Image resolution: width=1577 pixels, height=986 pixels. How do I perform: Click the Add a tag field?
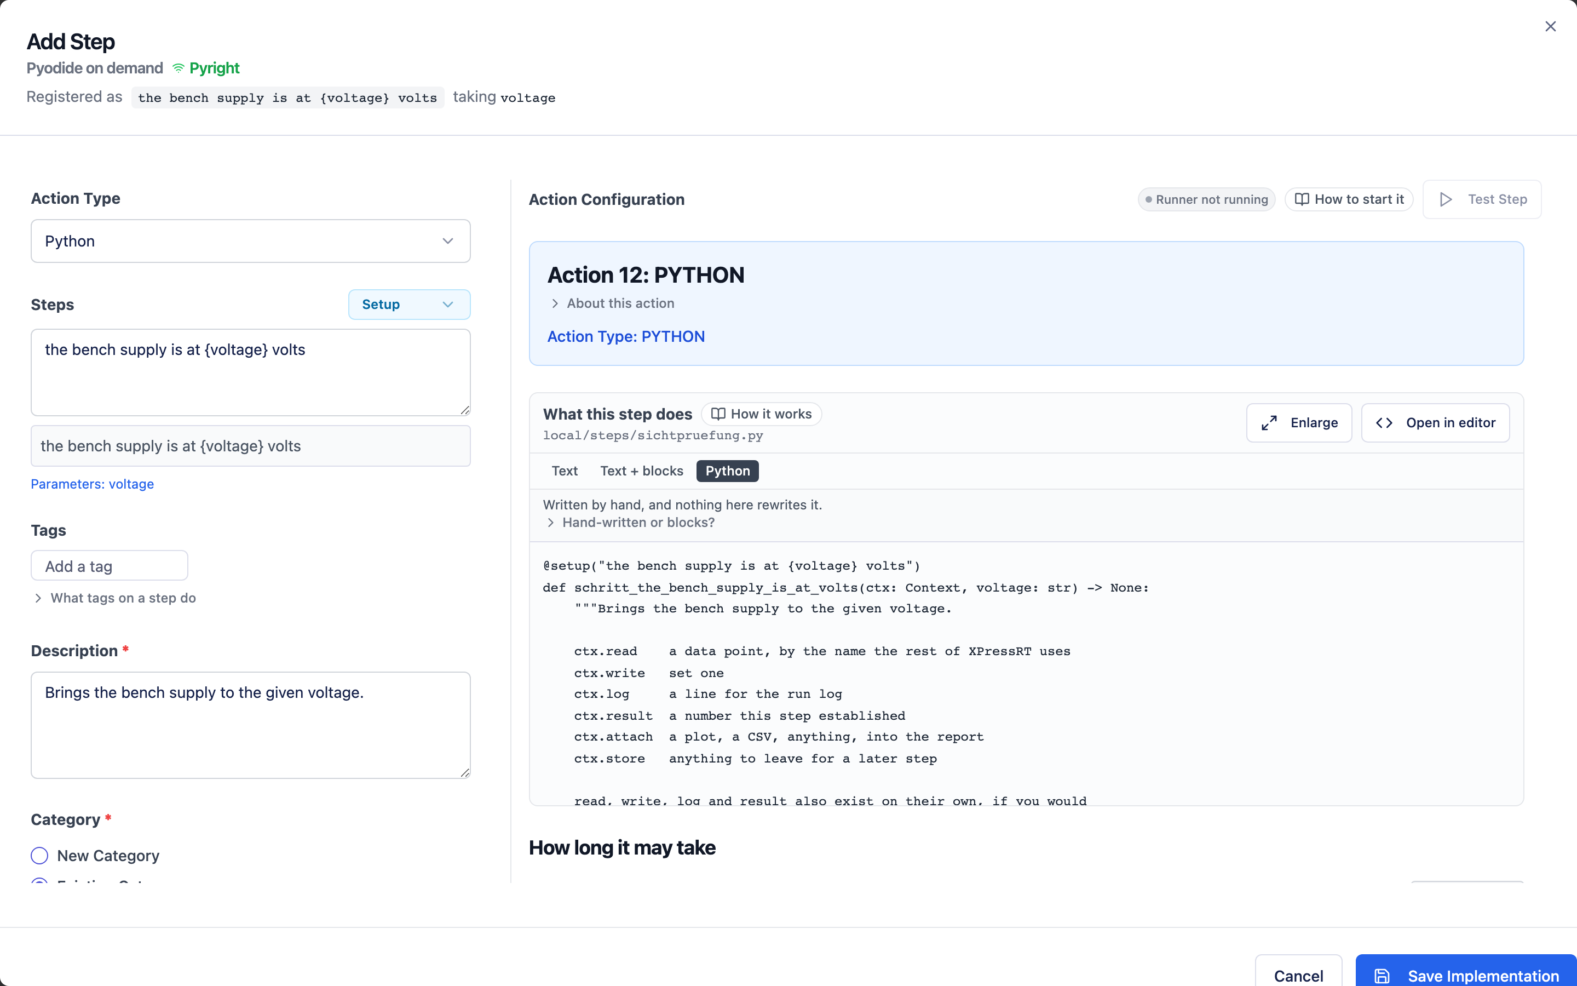click(x=110, y=566)
